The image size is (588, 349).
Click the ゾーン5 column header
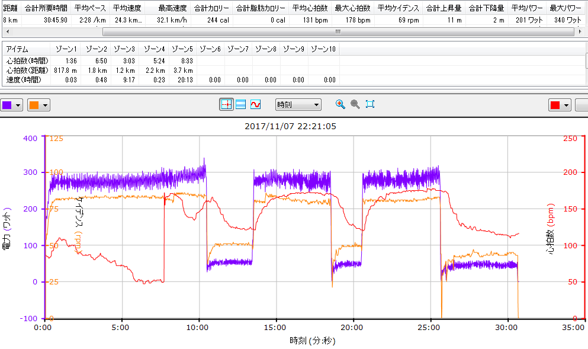point(182,49)
